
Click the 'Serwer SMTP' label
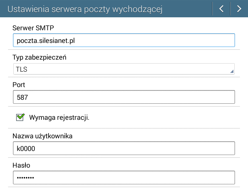pos(33,28)
